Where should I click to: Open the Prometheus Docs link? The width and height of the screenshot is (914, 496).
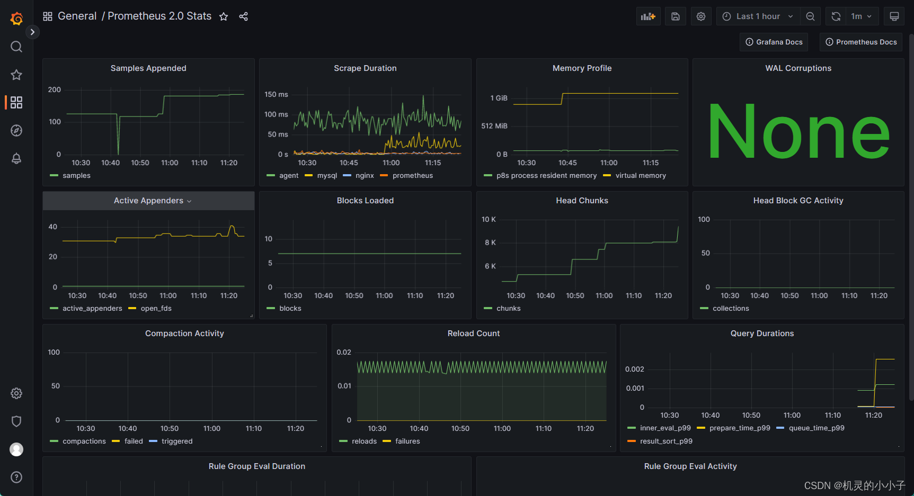(861, 42)
